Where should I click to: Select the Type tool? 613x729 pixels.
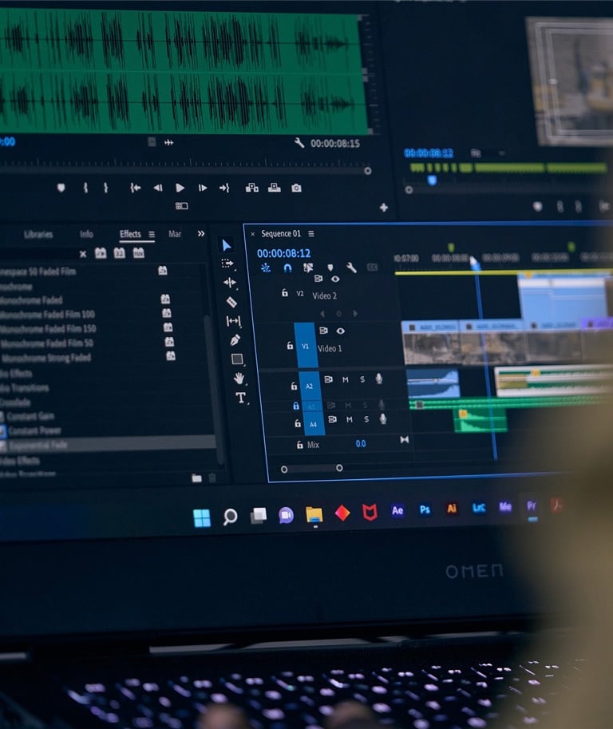[x=240, y=398]
